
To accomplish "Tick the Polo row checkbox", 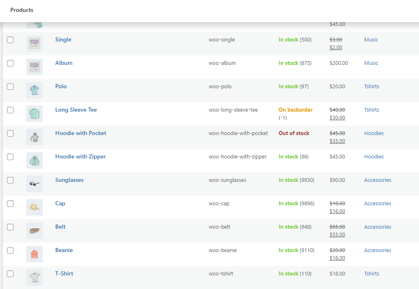I will [10, 87].
